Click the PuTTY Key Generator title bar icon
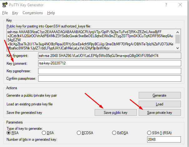Viewport: 189px width, 147px height. pos(5,5)
